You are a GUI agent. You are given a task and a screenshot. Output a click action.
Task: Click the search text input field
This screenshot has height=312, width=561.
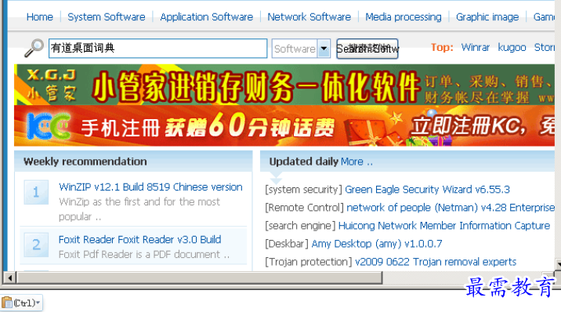pyautogui.click(x=157, y=49)
